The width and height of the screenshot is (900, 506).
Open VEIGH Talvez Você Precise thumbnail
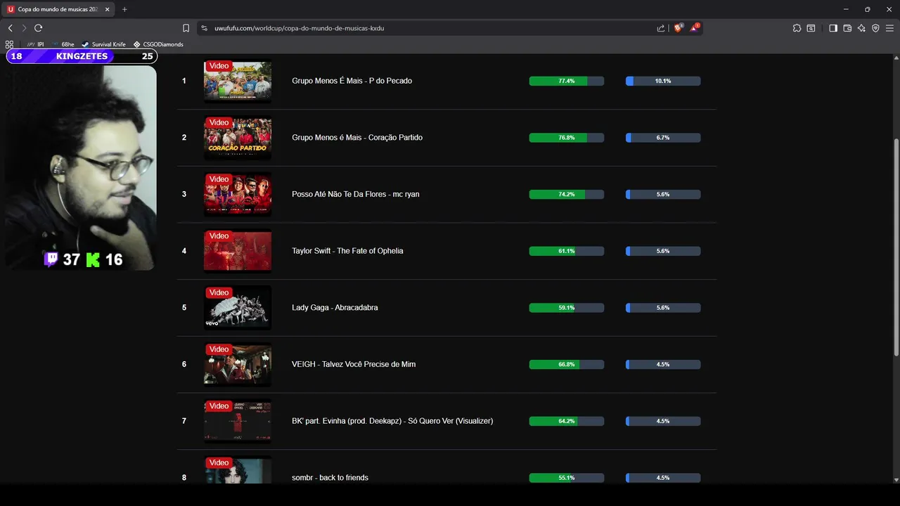click(x=238, y=364)
